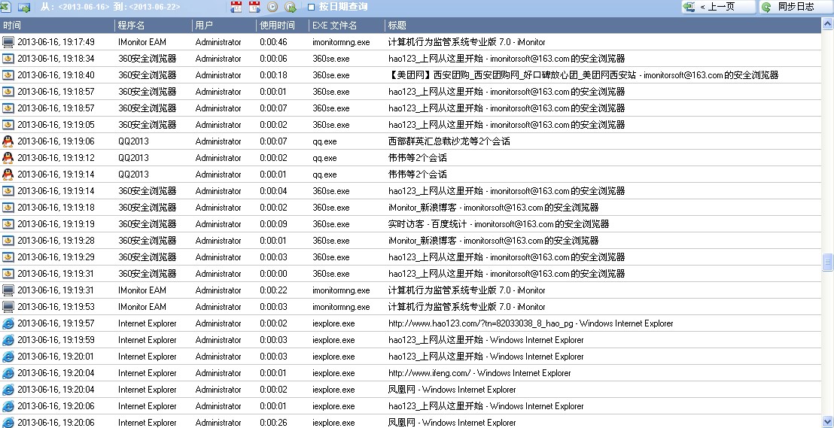The height and width of the screenshot is (428, 834).
Task: Click the Internet Explorer icon at 19:19:59
Action: tap(8, 340)
